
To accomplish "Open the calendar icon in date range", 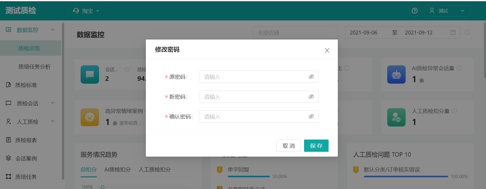I will [453, 32].
